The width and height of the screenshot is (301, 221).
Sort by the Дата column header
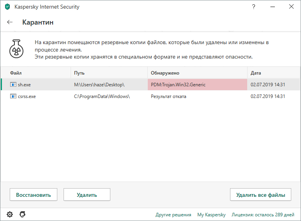click(256, 73)
